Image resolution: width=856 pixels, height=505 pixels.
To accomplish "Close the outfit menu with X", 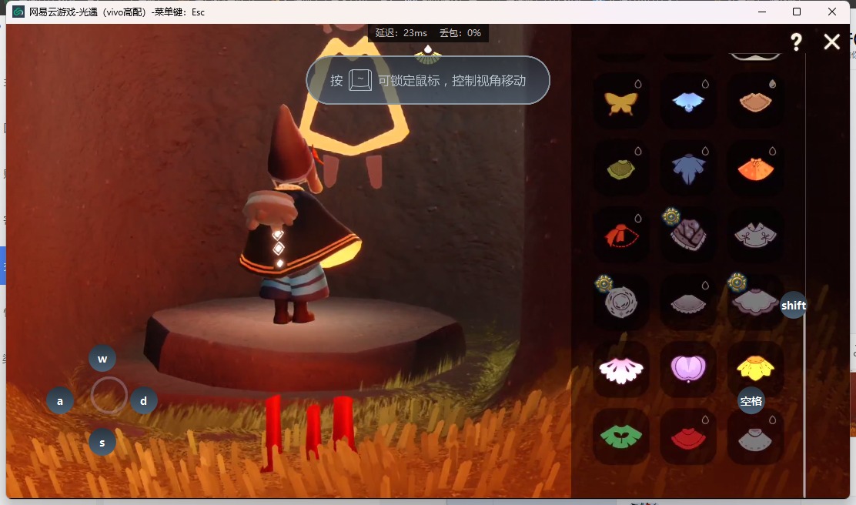I will [832, 42].
